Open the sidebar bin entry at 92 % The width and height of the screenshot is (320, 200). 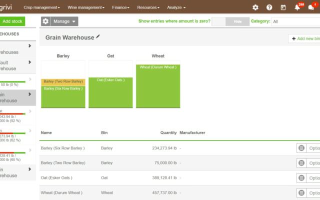[18, 116]
